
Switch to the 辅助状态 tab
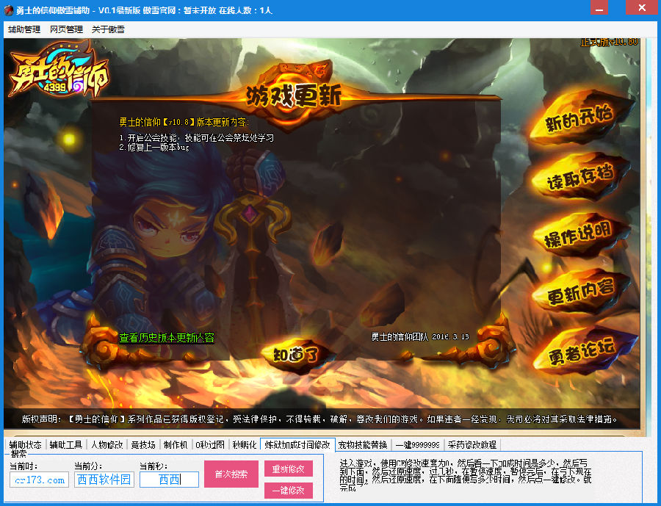(x=25, y=444)
